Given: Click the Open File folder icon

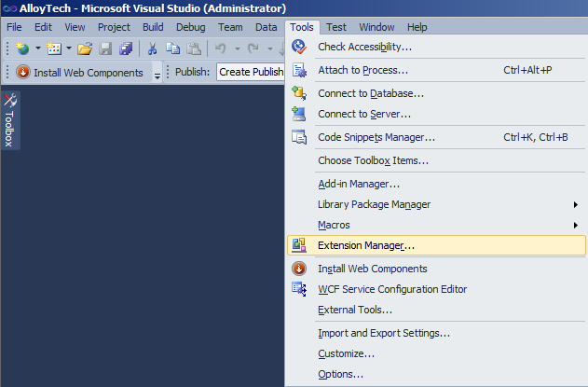Looking at the screenshot, I should coord(85,48).
